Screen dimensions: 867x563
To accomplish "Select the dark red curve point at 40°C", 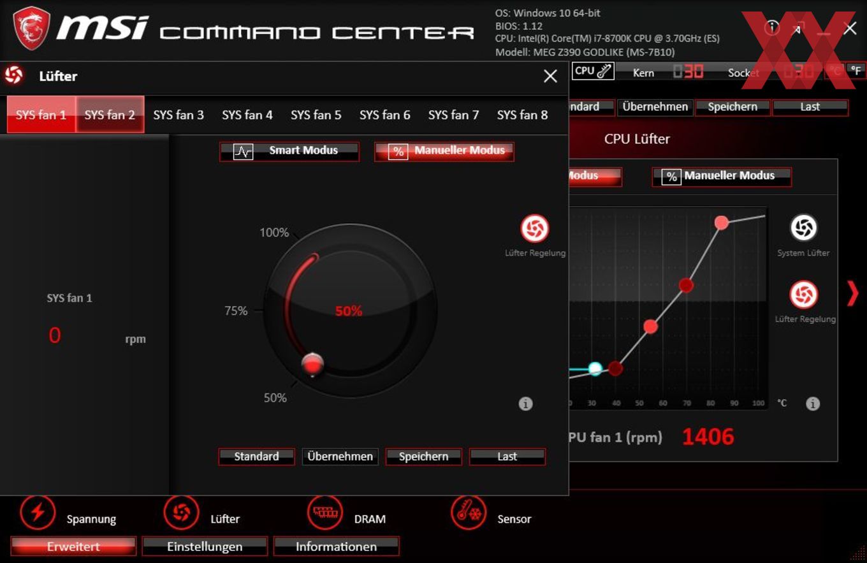I will click(615, 368).
